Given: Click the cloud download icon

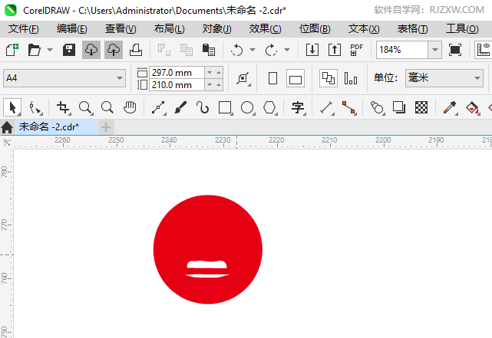Looking at the screenshot, I should (91, 50).
